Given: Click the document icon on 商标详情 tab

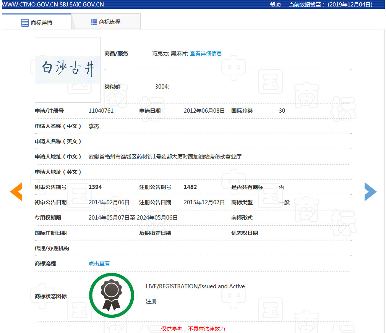Looking at the screenshot, I should [x=24, y=22].
